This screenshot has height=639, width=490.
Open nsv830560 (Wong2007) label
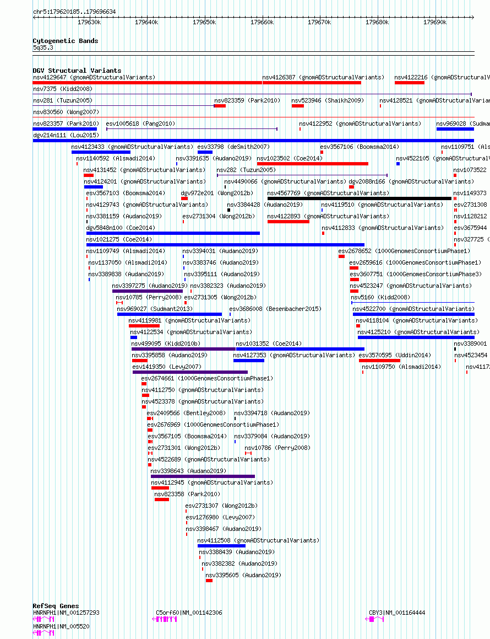(x=66, y=112)
